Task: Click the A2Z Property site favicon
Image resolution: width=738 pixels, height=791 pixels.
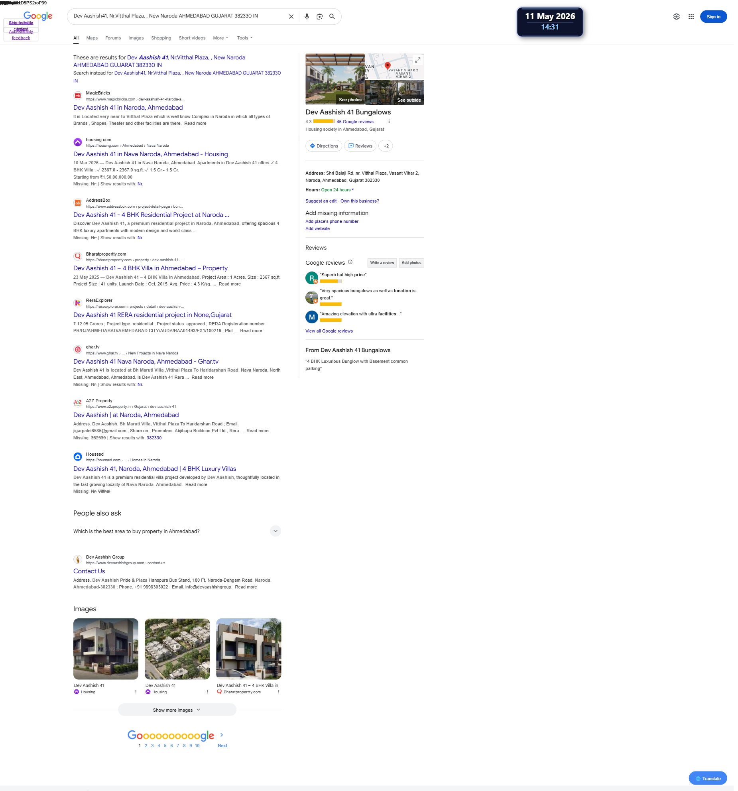Action: (x=78, y=403)
